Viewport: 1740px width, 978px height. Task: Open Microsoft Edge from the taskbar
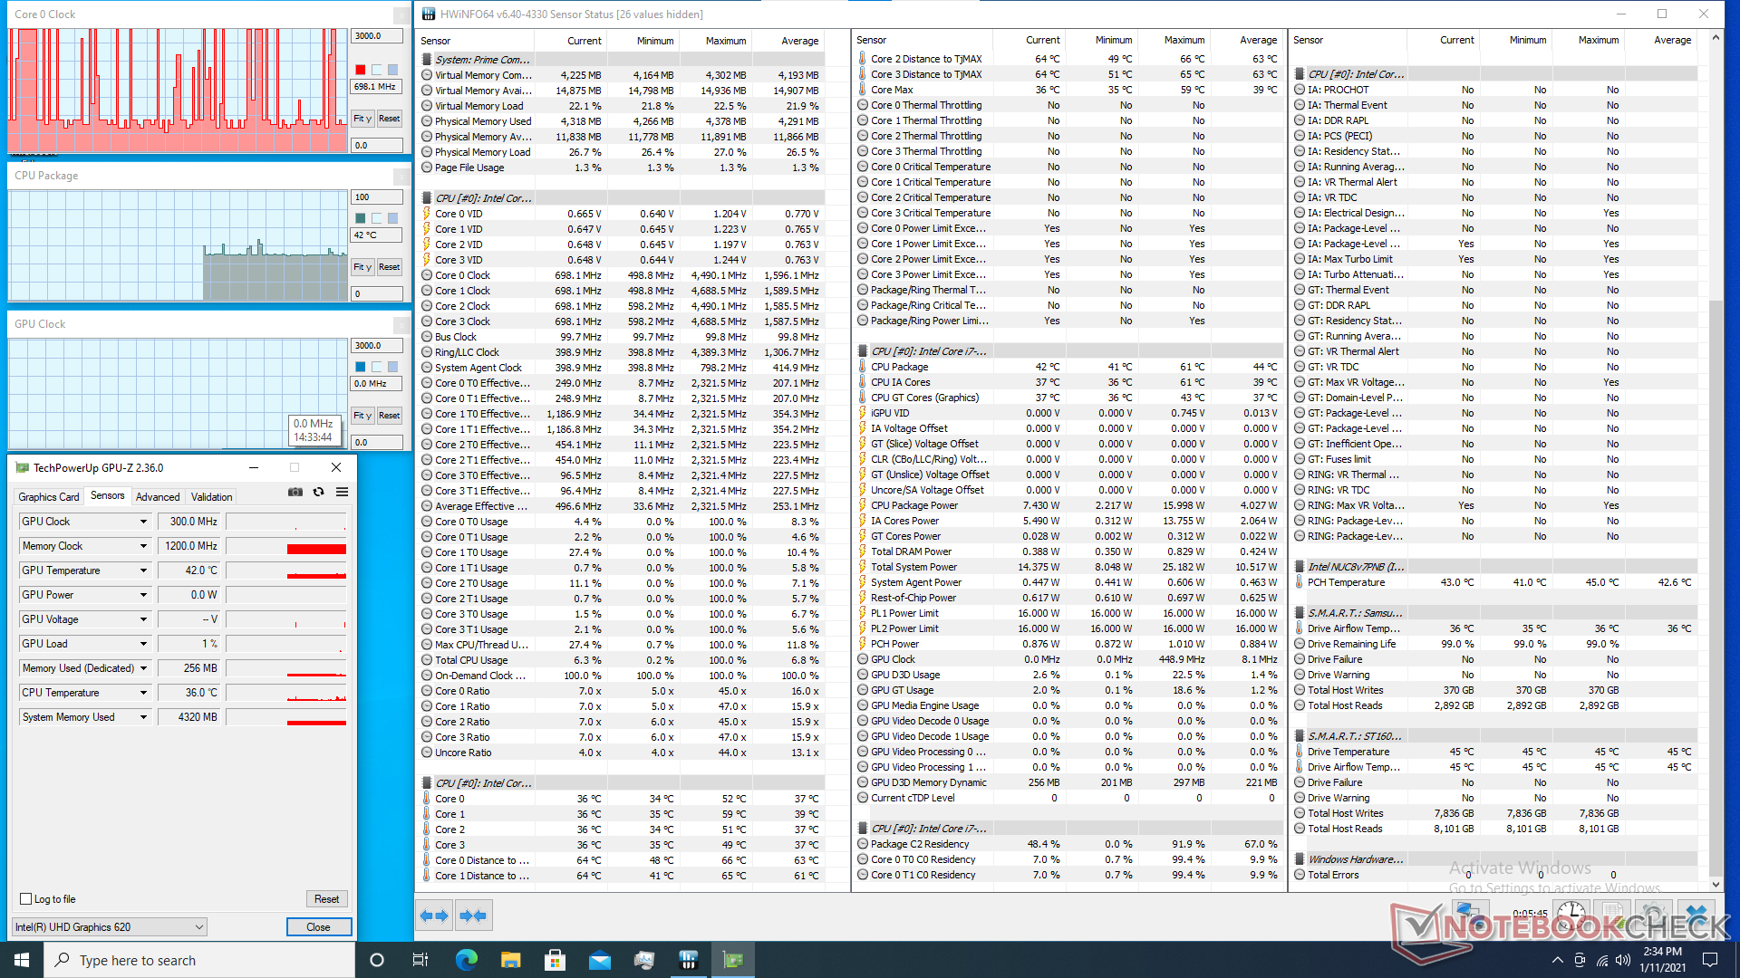466,960
